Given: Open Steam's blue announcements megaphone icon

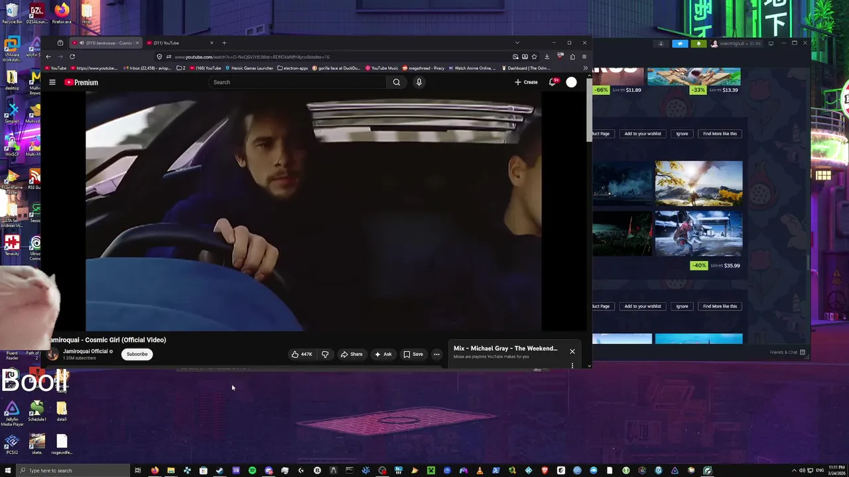Looking at the screenshot, I should click(680, 43).
